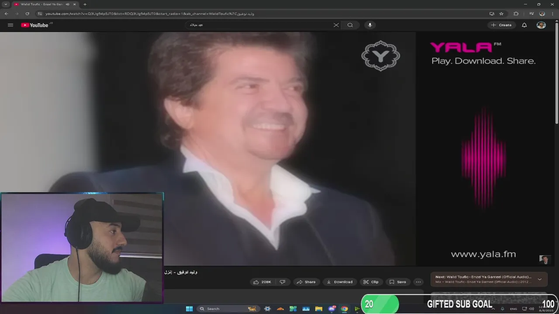Viewport: 559px width, 314px height.
Task: Open the tab search dropdown arrow
Action: (6, 4)
